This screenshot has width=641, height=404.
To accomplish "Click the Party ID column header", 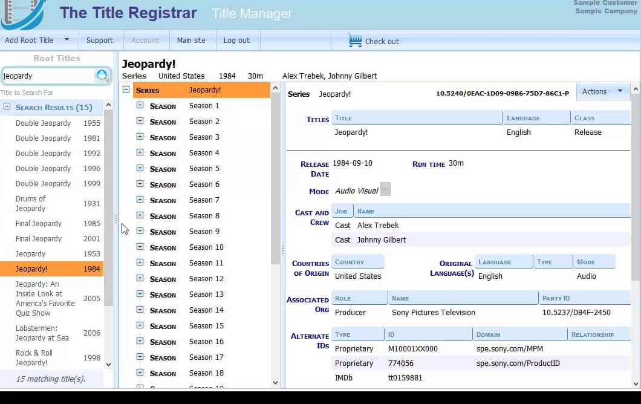I will point(585,298).
